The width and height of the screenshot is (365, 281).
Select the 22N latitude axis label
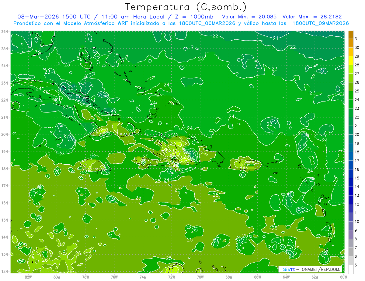[5, 100]
